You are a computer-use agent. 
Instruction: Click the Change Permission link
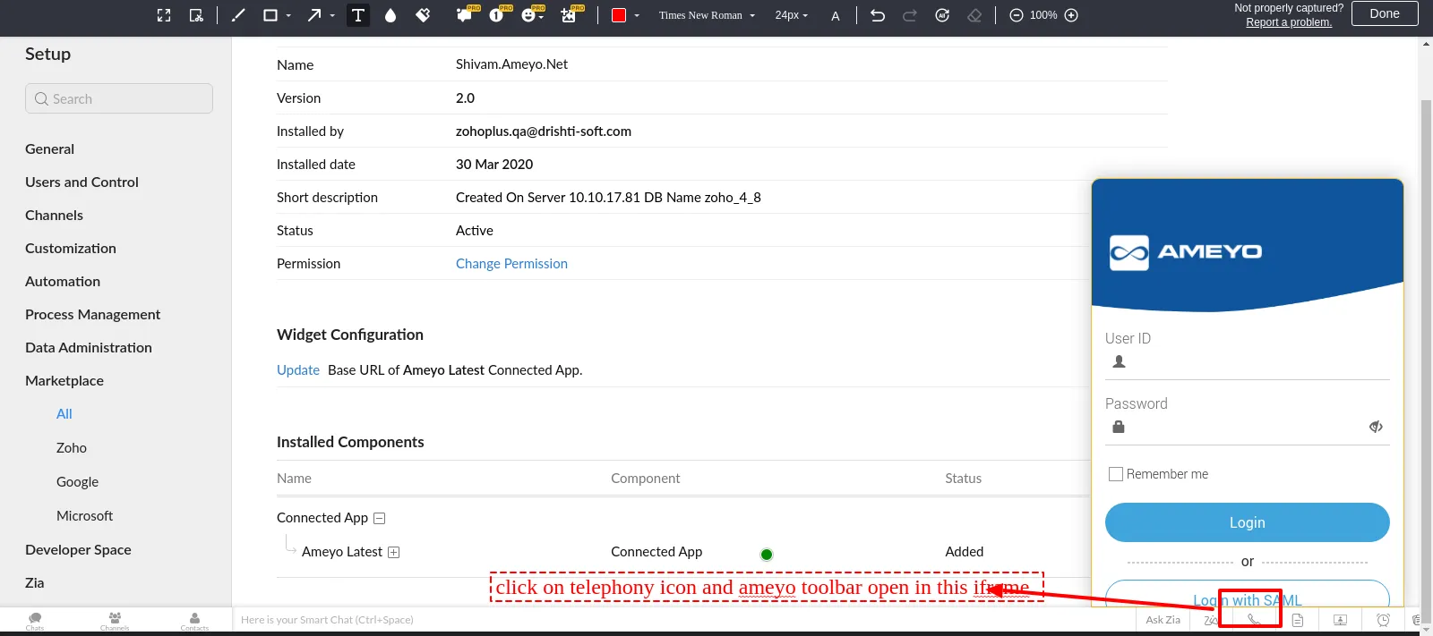coord(511,264)
